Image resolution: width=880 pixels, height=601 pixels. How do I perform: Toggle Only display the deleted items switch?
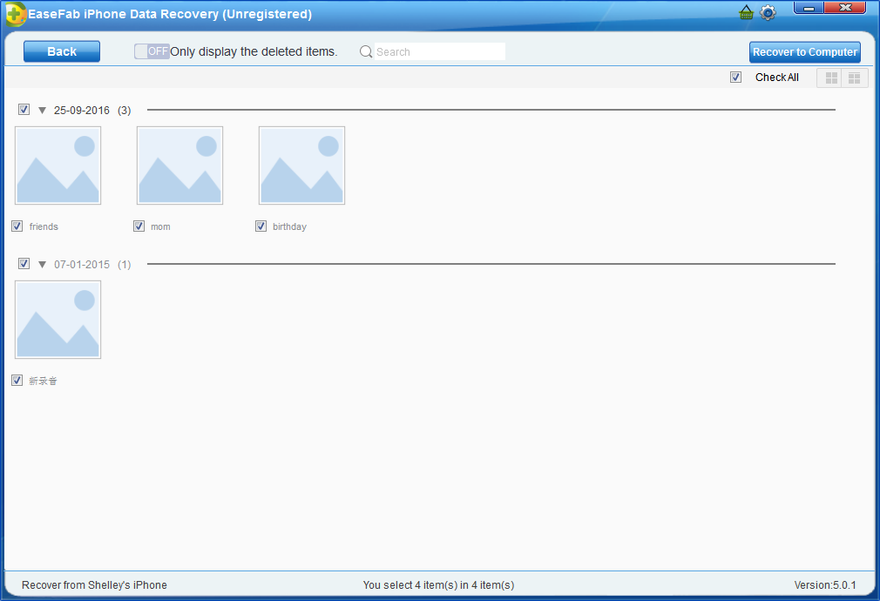coord(152,51)
